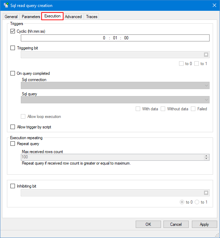Enable the Triggering bit checkbox
Screen dimensions: 220x238
coord(13,48)
